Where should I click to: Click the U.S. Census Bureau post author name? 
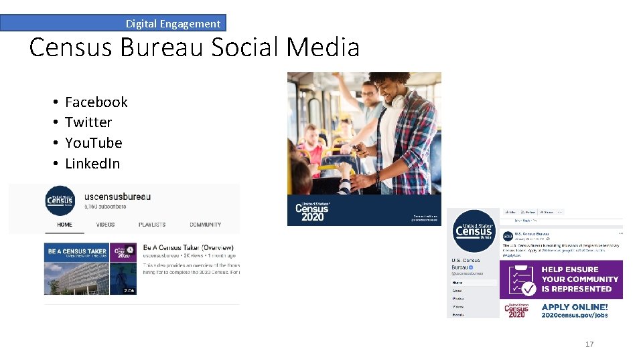coord(531,234)
